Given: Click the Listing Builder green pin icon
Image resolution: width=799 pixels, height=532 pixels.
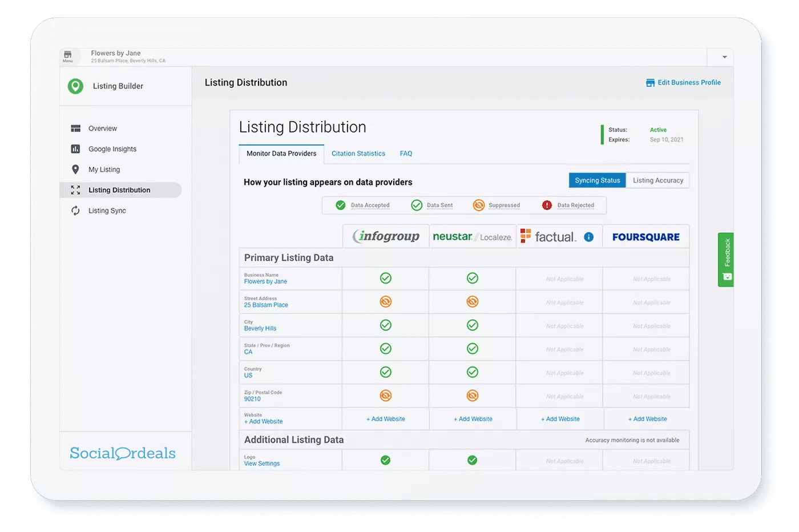Looking at the screenshot, I should 75,86.
